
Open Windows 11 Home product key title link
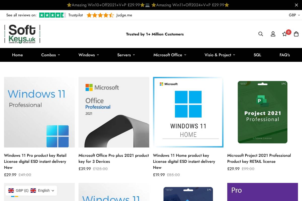(x=184, y=161)
